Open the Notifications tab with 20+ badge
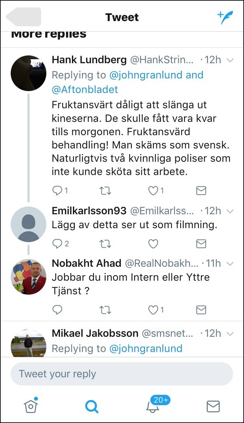The width and height of the screenshot is (244, 423). tap(153, 406)
